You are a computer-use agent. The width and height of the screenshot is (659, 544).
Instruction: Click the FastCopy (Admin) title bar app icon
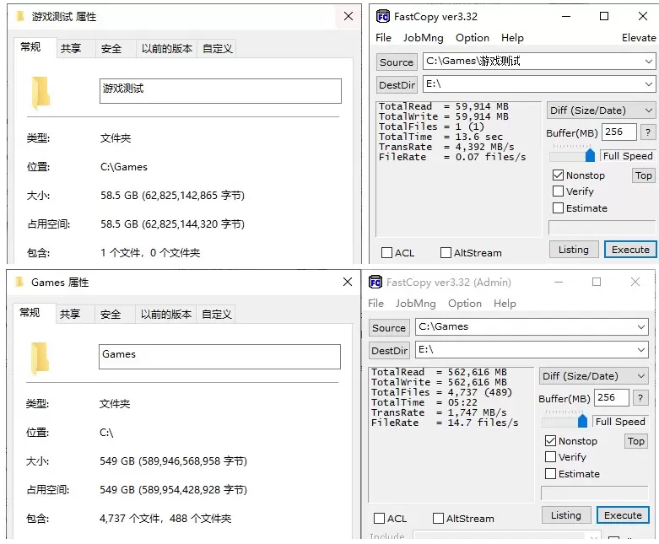(x=375, y=282)
